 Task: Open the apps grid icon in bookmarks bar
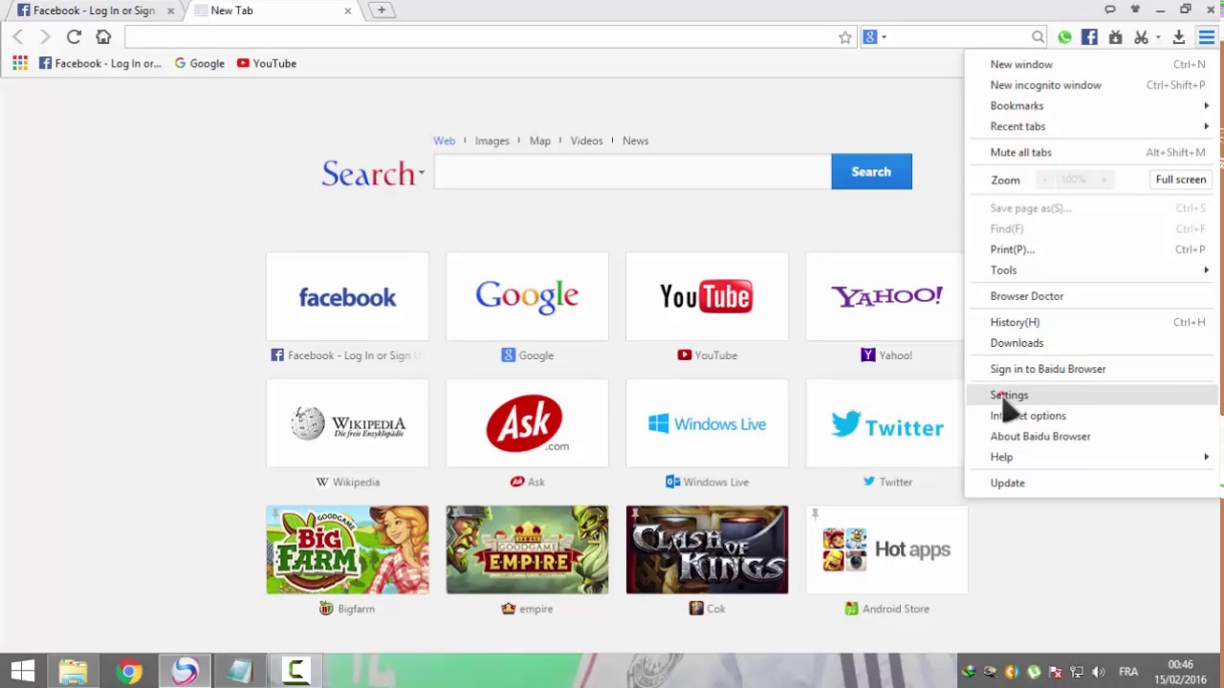click(x=20, y=63)
